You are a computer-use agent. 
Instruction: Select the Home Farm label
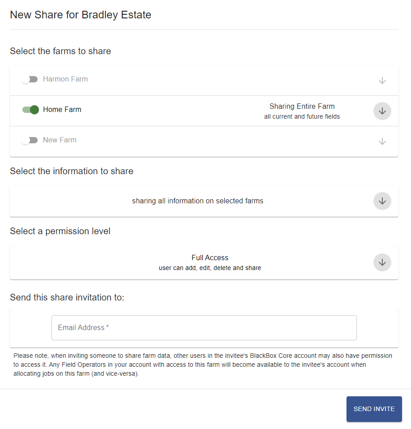62,109
